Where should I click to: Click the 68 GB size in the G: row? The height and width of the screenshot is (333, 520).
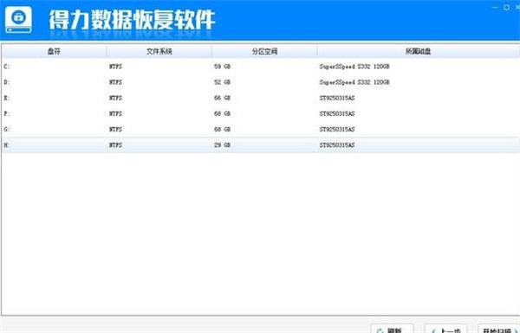point(222,129)
